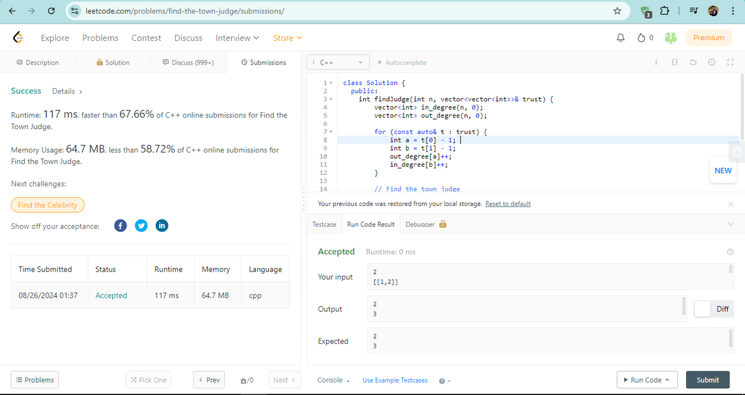745x395 pixels.
Task: Select the Testcase tab
Action: coord(325,224)
